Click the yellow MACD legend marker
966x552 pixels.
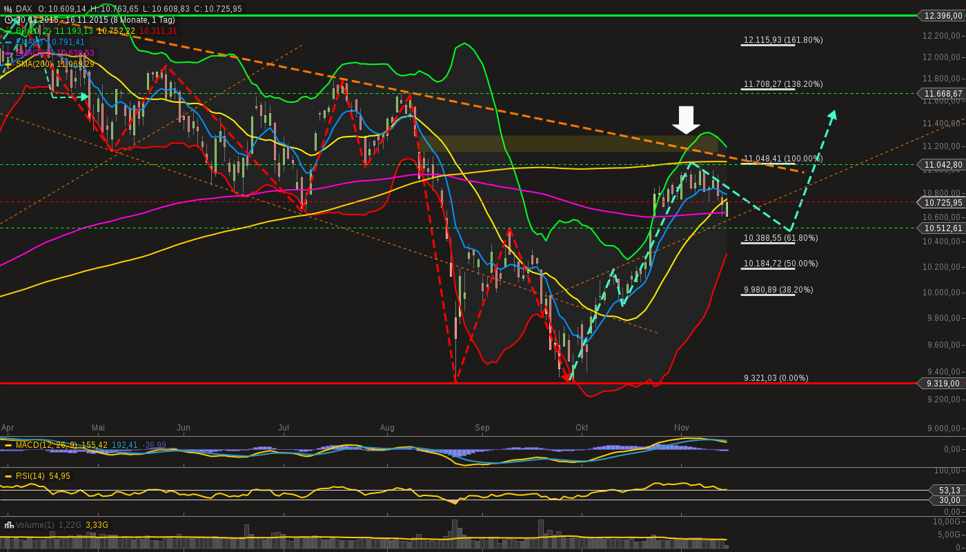coord(8,445)
